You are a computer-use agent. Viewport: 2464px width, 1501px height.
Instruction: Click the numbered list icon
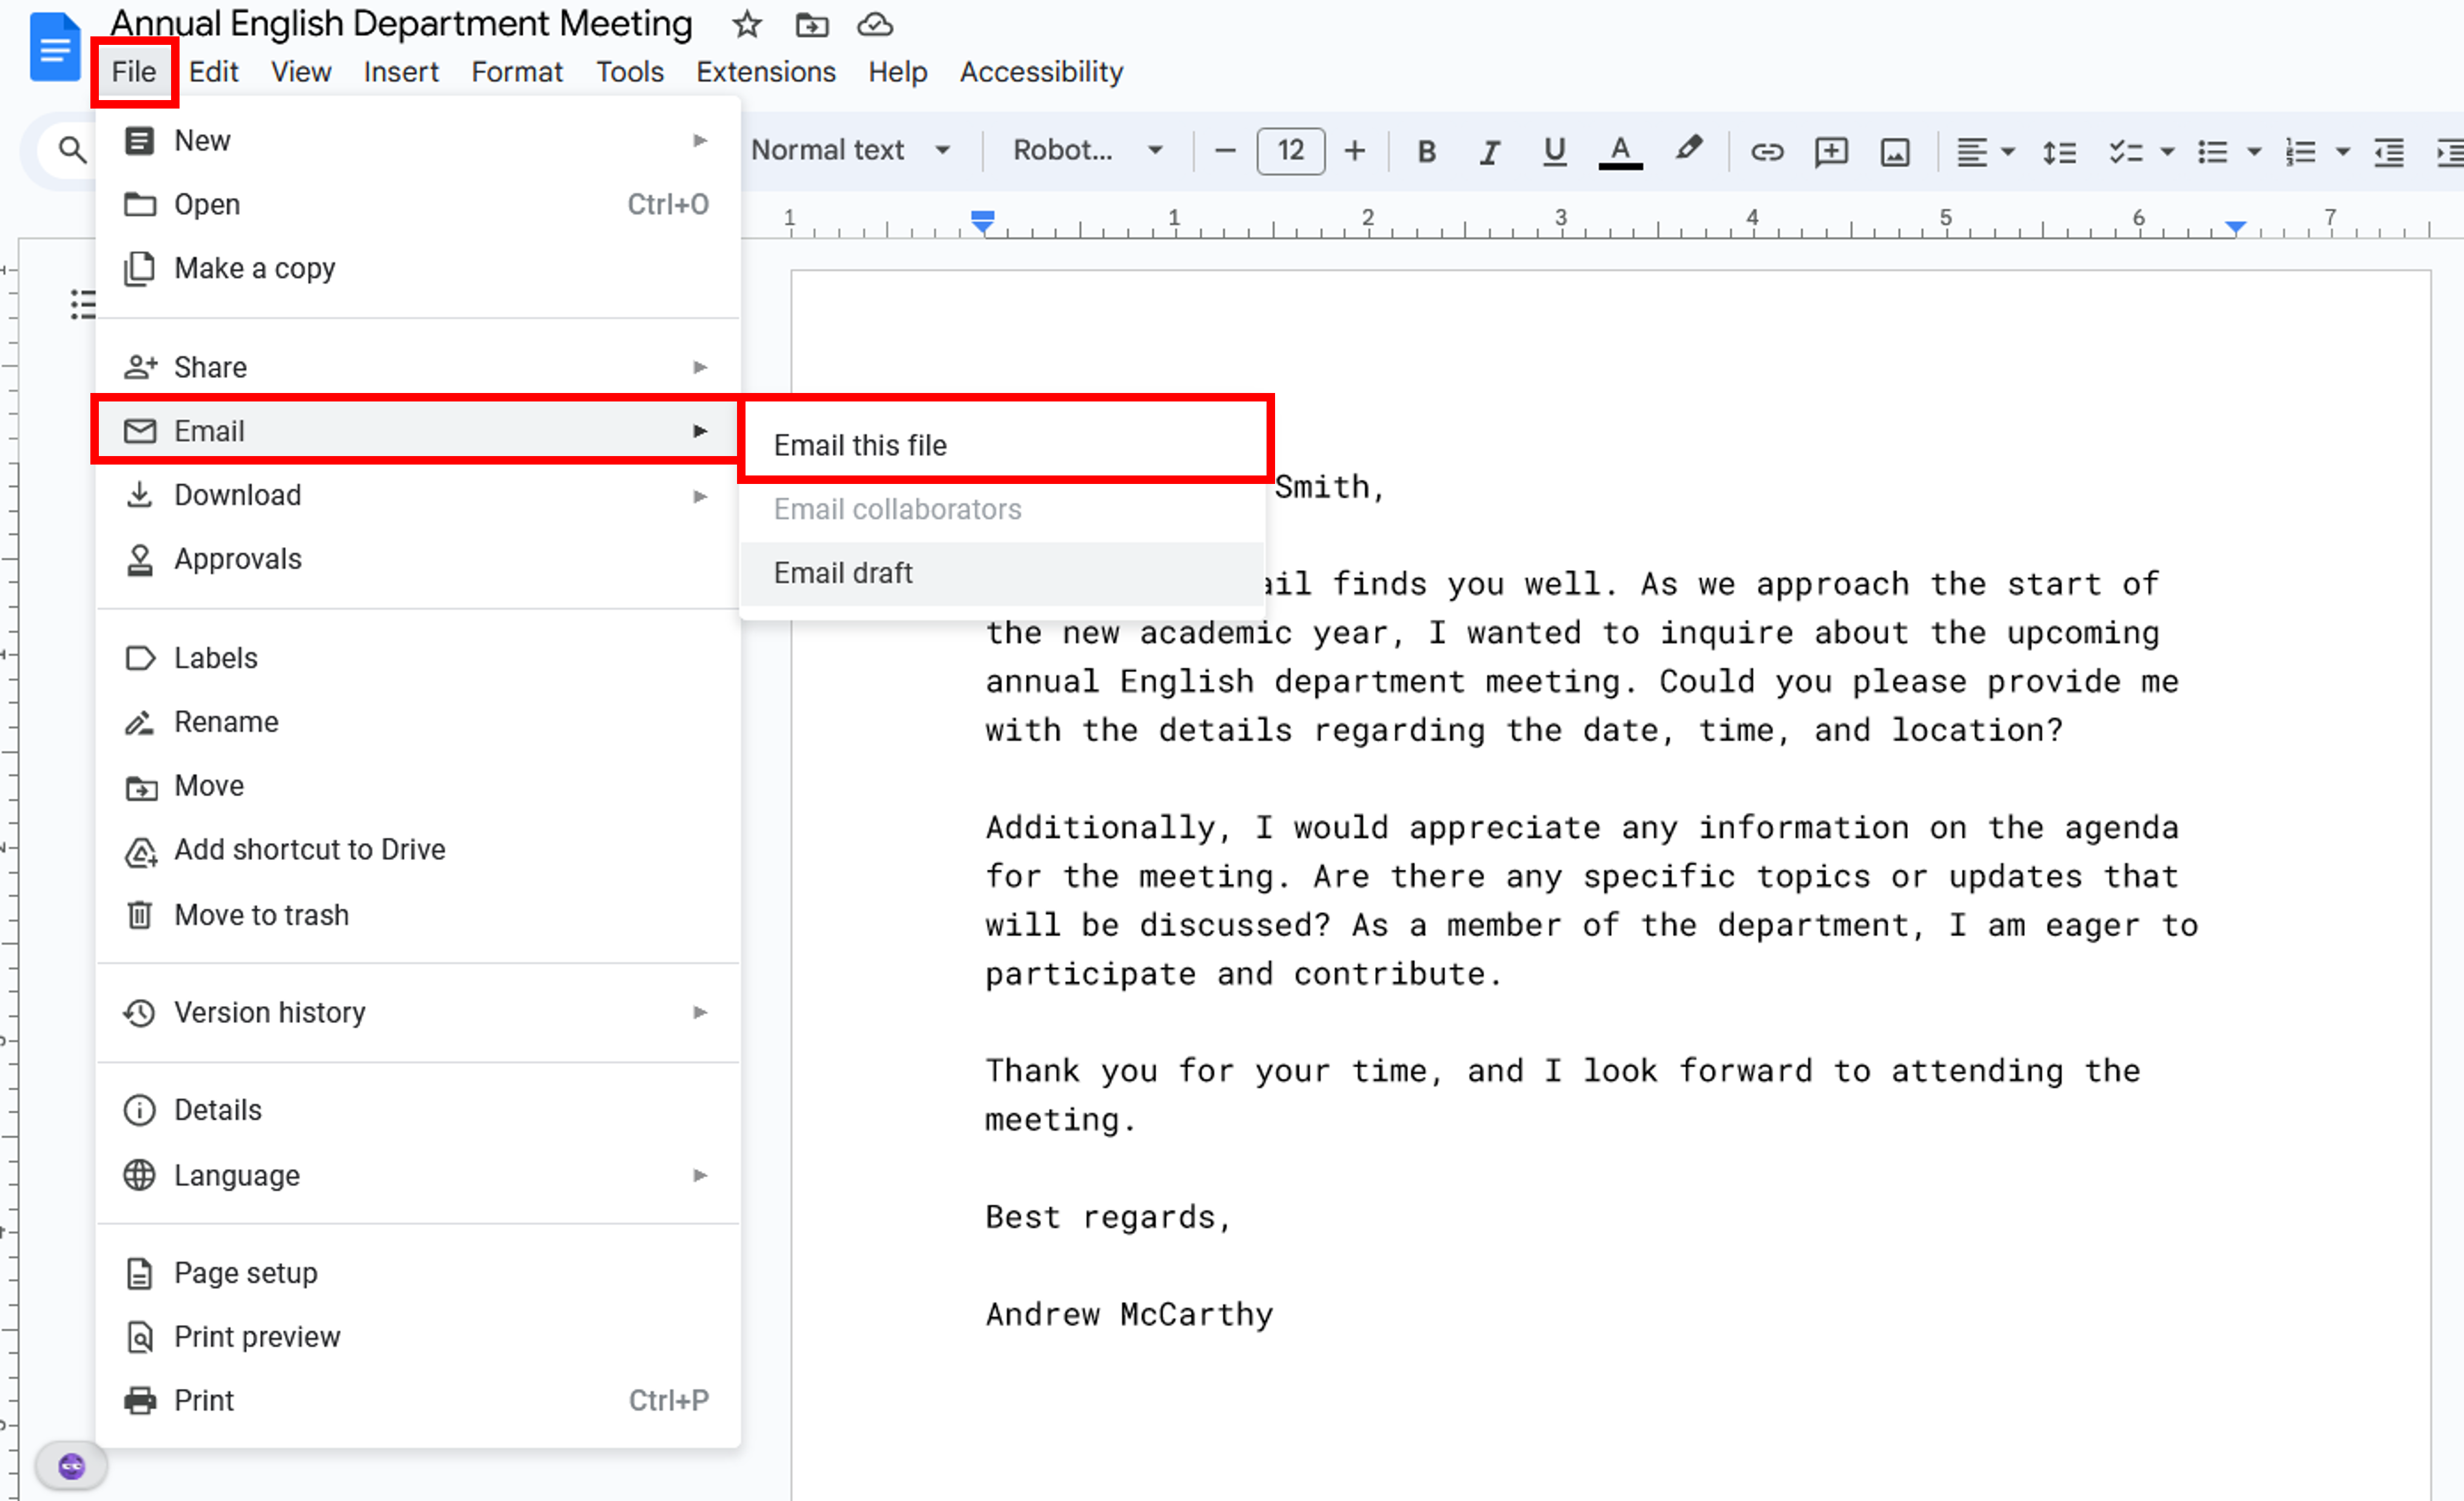2300,151
